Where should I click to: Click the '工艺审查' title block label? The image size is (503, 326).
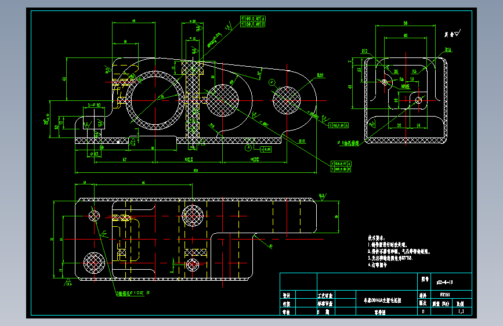coord(325,295)
